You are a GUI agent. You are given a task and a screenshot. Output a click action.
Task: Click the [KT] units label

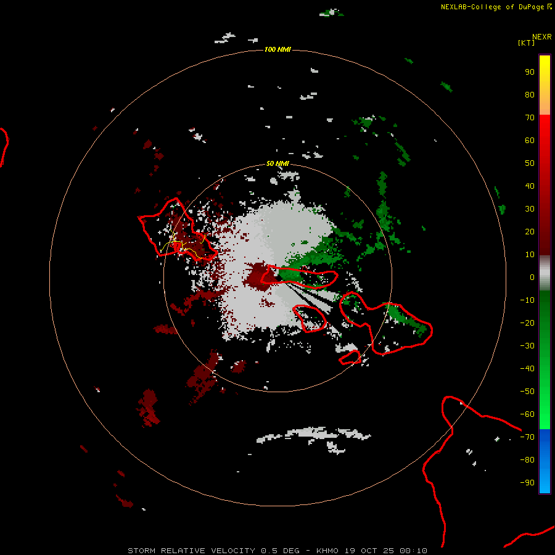coord(527,43)
